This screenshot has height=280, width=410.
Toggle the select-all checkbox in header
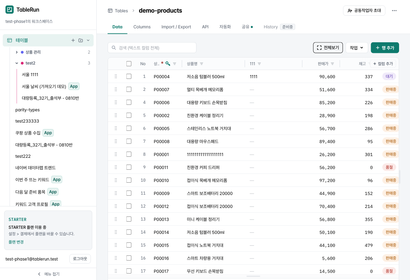(129, 64)
